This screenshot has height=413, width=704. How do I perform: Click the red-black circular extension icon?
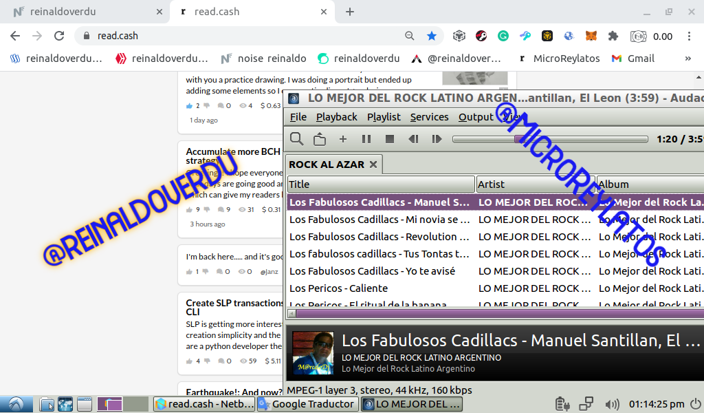[481, 36]
